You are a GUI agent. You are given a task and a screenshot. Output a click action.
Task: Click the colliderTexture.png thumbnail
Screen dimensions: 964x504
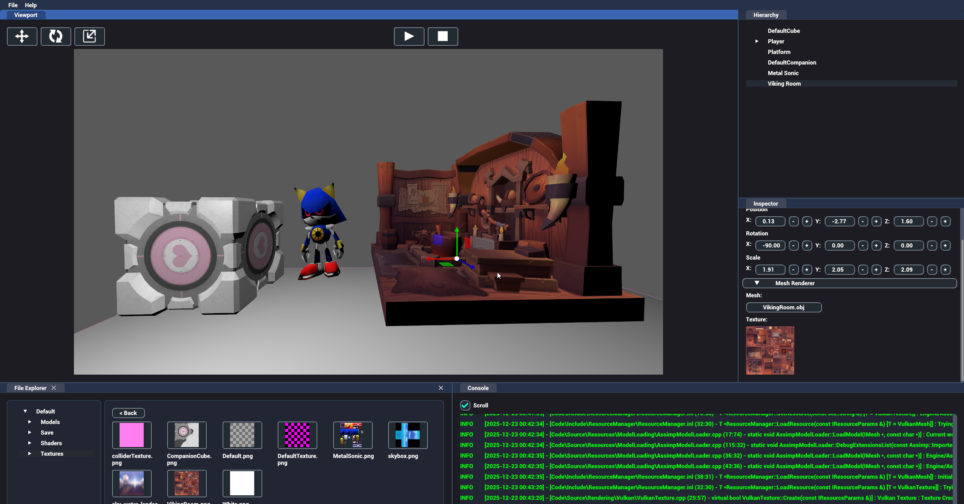pyautogui.click(x=132, y=435)
